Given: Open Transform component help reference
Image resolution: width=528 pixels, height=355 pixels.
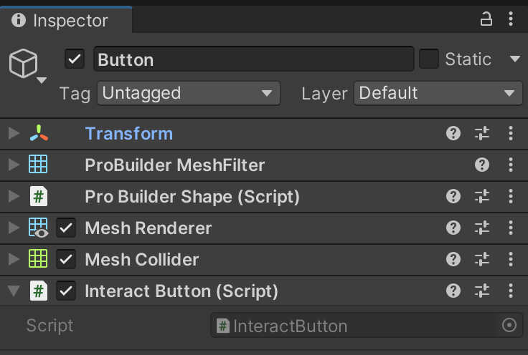Looking at the screenshot, I should [453, 133].
